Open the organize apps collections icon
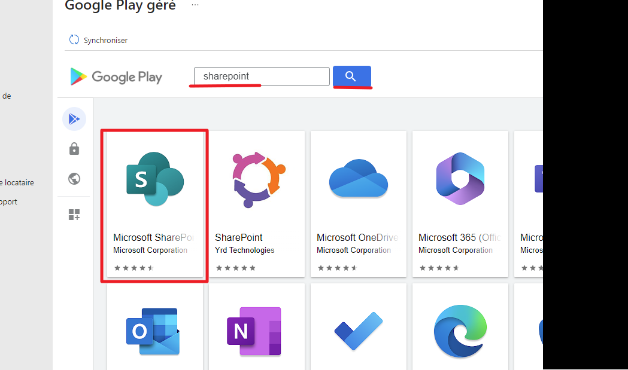This screenshot has height=370, width=628. 74,215
